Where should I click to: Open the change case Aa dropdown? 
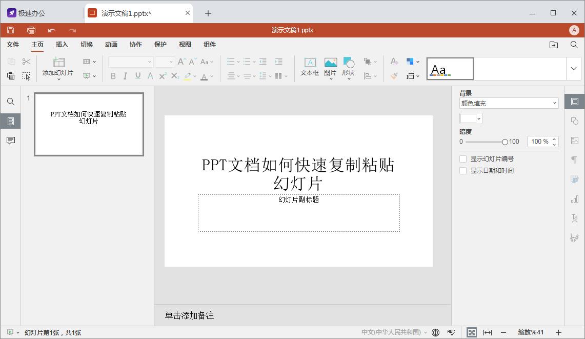(x=207, y=62)
